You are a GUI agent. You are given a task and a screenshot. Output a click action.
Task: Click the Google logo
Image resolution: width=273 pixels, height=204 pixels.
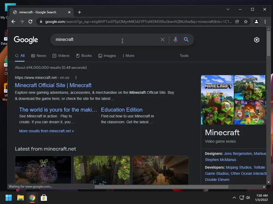26,40
